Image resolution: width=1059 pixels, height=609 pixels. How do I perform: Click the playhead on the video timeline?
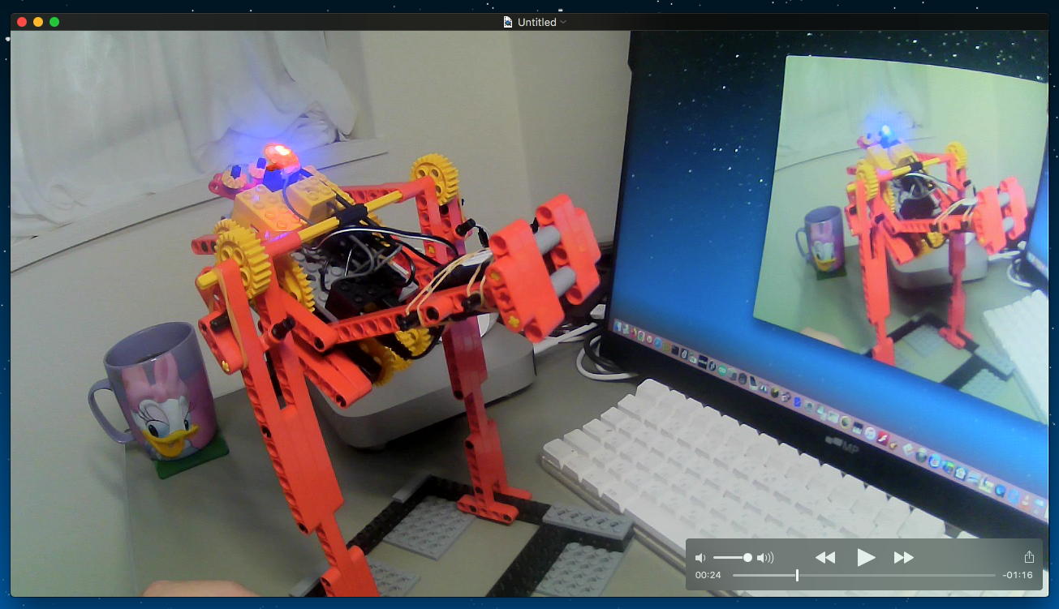(x=797, y=575)
